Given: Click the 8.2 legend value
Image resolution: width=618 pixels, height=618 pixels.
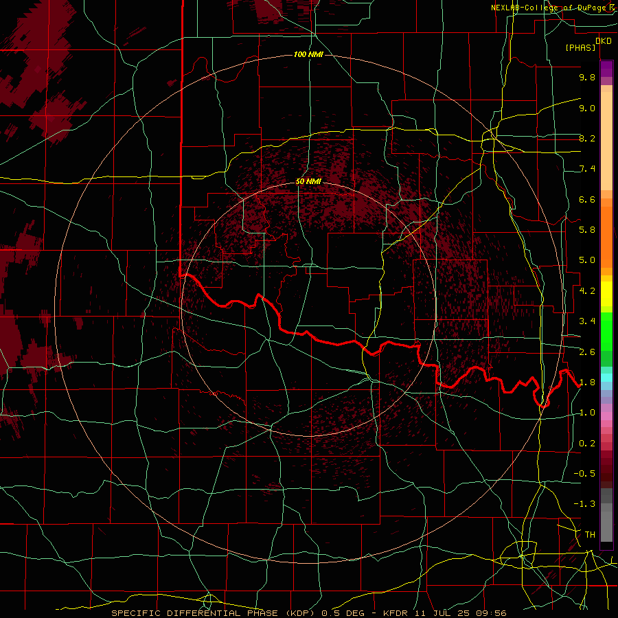Looking at the screenshot, I should tap(587, 138).
